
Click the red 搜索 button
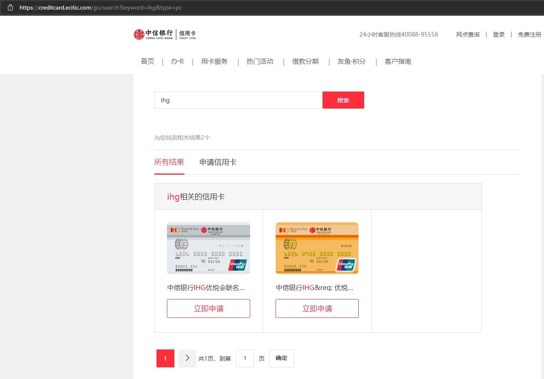click(x=343, y=100)
